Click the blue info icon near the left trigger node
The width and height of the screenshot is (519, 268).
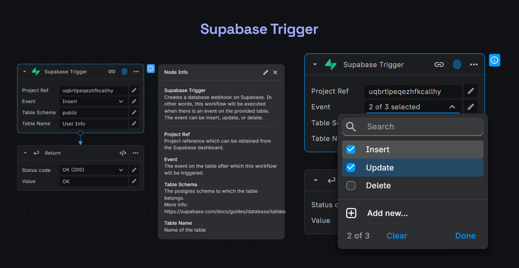point(151,68)
